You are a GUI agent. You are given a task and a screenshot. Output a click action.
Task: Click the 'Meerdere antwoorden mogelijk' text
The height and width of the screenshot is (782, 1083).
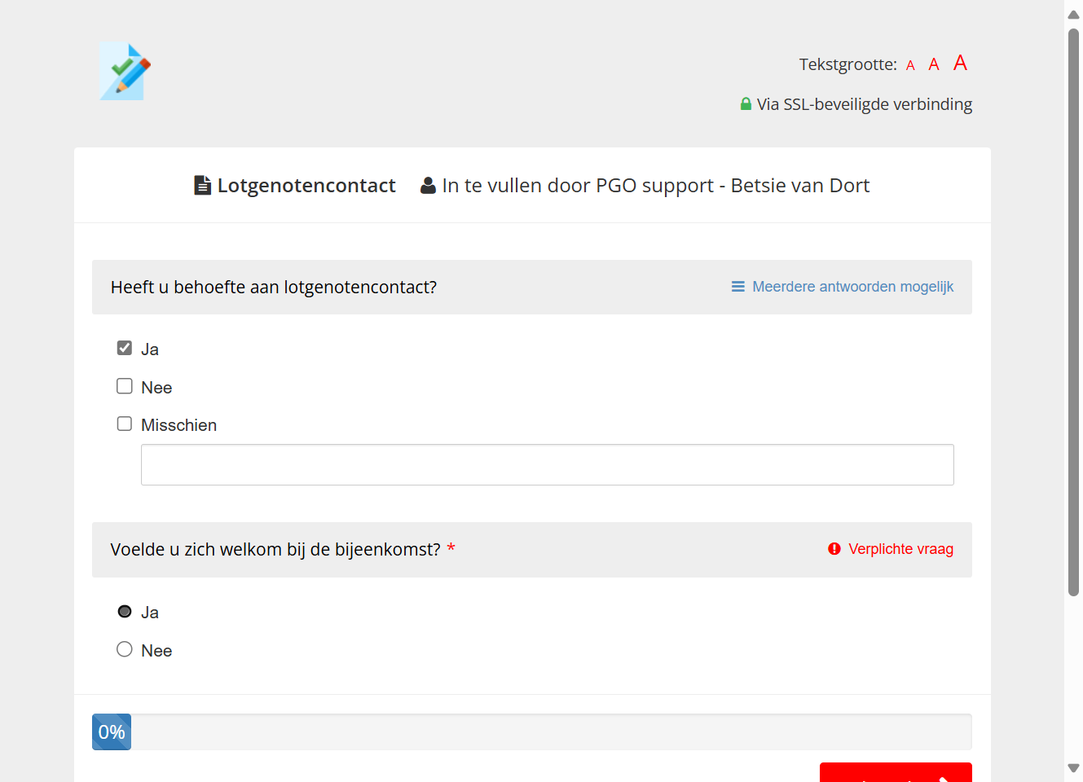point(852,287)
